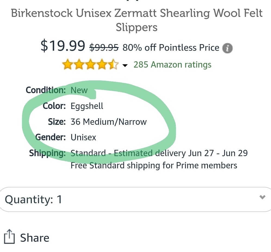Click Free Standard shipping for Prime text
Screen dimensions: 271x252
[x=154, y=165]
